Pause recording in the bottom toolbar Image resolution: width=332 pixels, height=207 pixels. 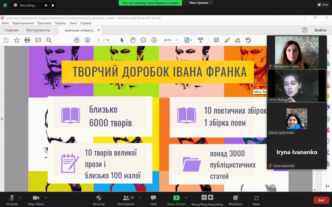[204, 197]
